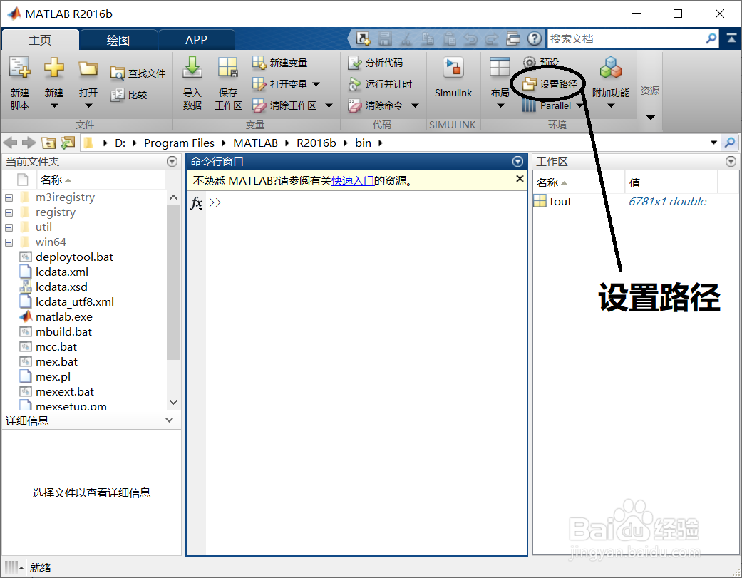This screenshot has height=578, width=742.
Task: Click the file list scrollbar thumb
Action: [x=173, y=282]
